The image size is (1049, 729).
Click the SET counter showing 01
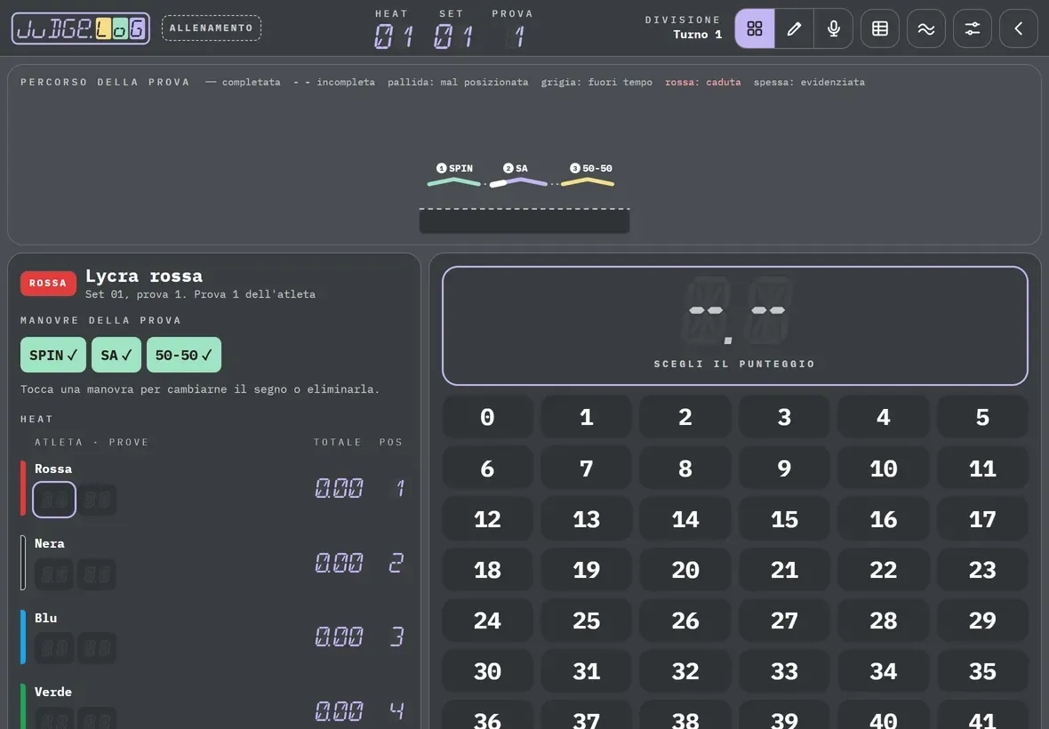coord(452,36)
